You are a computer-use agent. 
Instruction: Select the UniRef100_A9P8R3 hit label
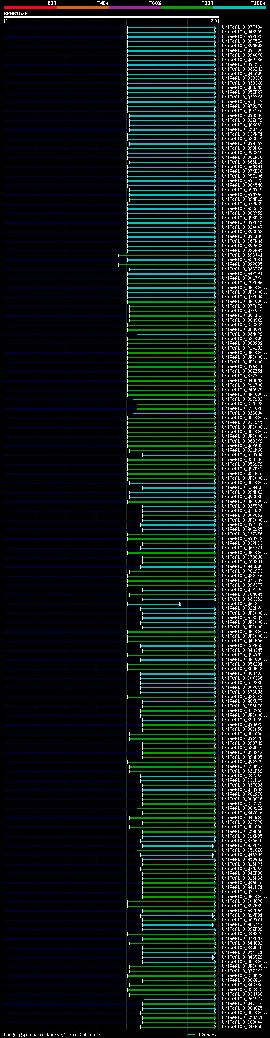click(242, 36)
